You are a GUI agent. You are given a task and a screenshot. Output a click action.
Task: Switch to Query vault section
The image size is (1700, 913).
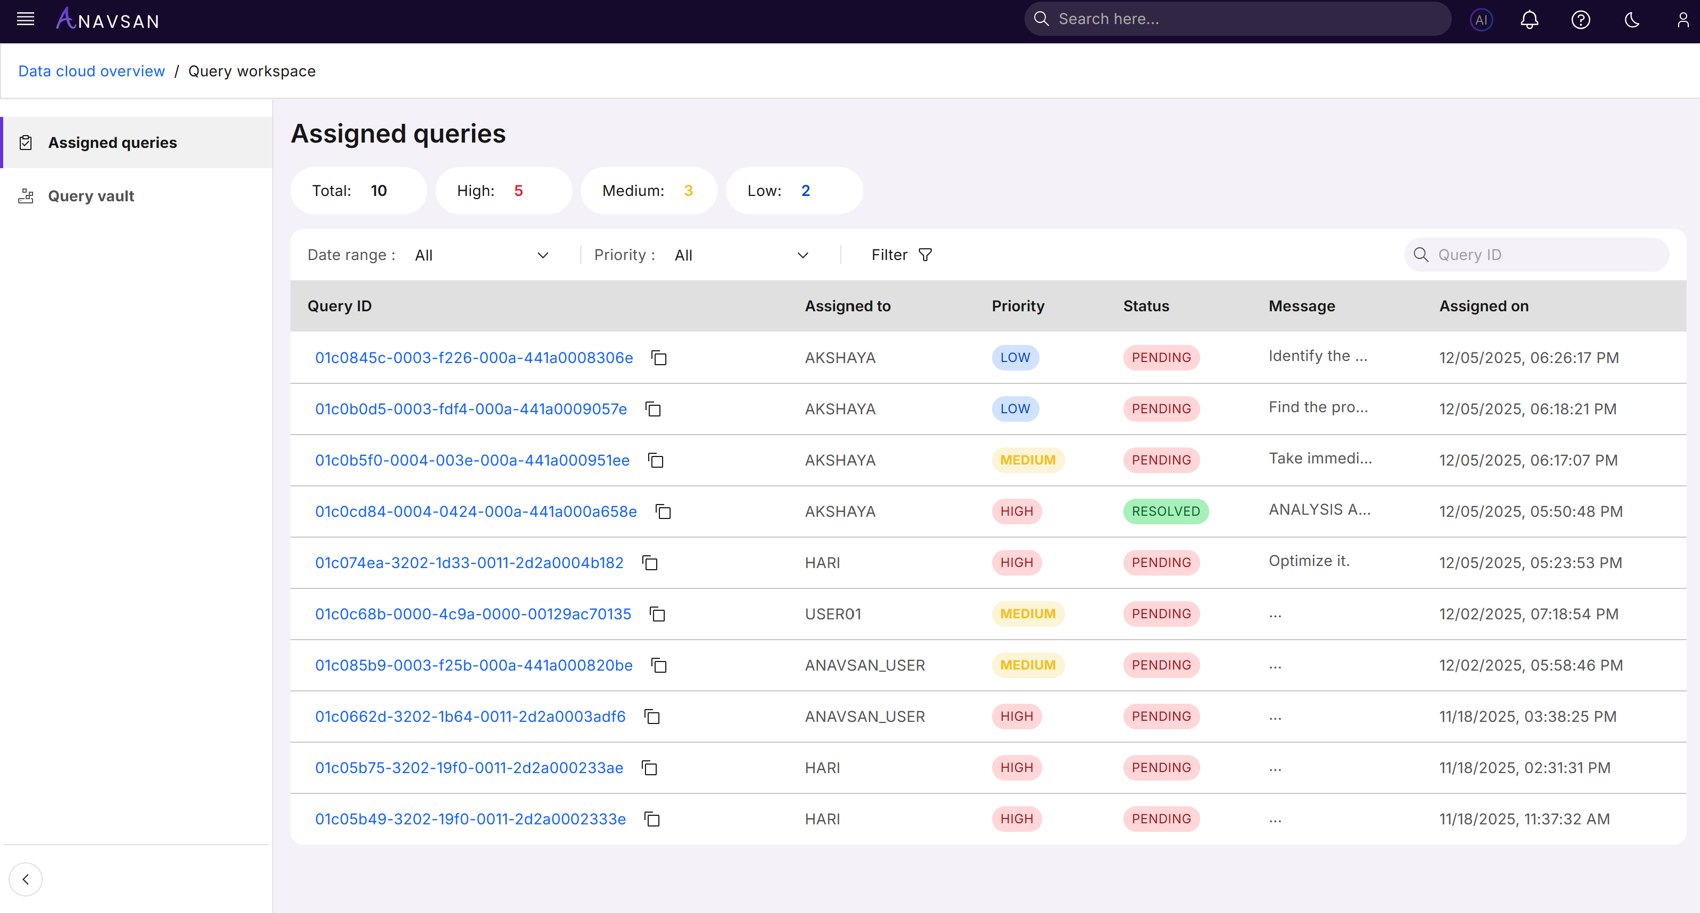[91, 196]
